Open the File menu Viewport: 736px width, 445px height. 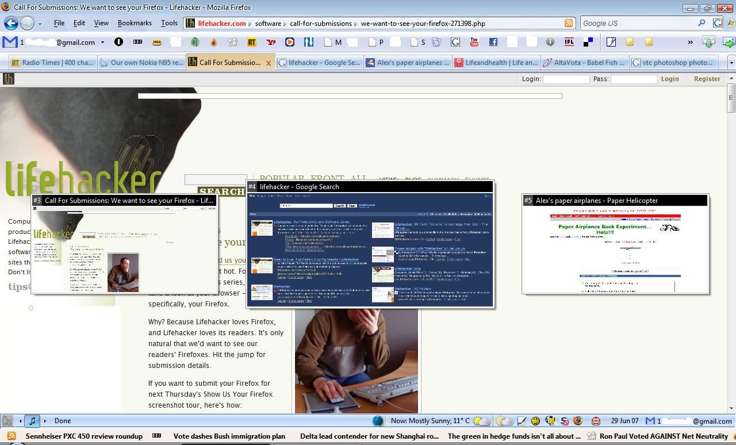(x=59, y=23)
